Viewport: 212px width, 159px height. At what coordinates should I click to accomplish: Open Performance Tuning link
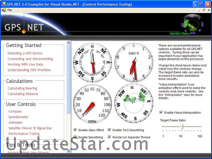click(x=24, y=133)
